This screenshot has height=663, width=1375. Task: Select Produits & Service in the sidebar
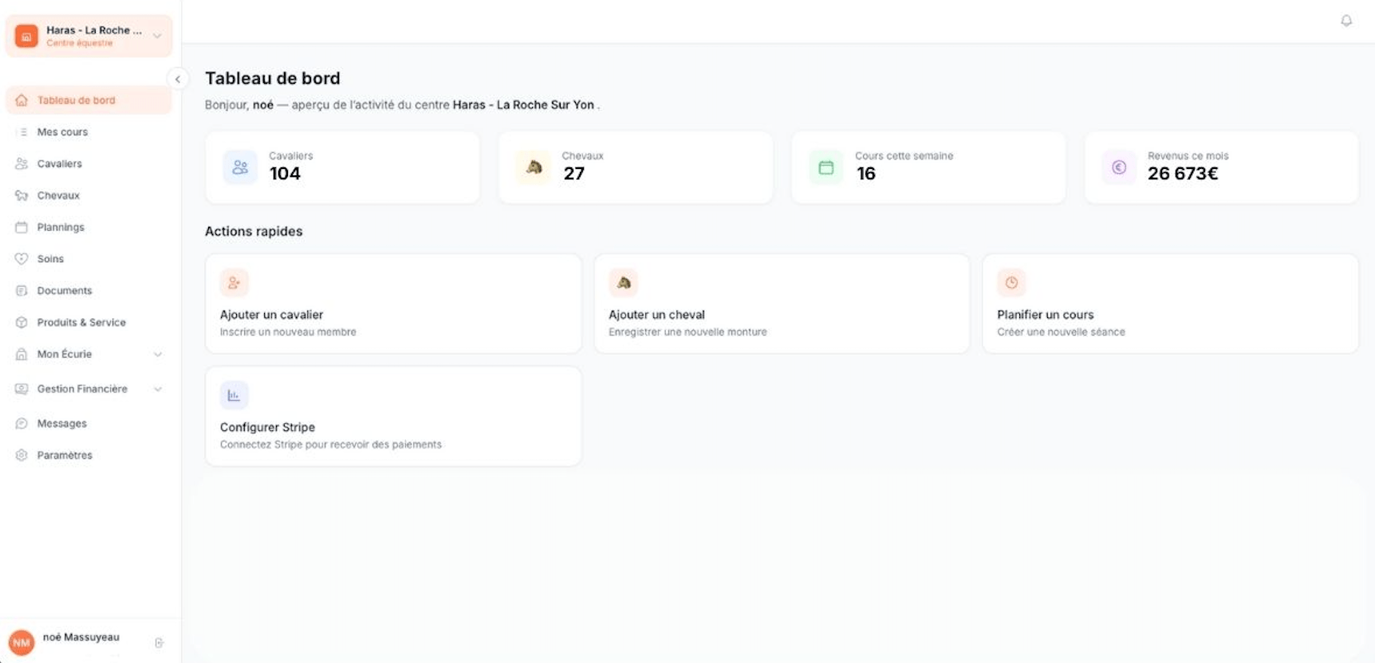tap(81, 322)
